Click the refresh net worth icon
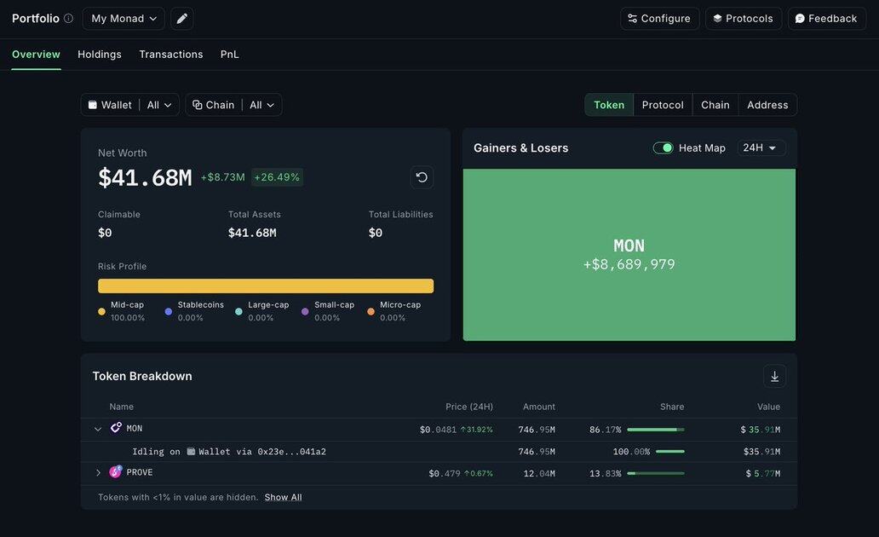The height and width of the screenshot is (537, 879). tap(422, 177)
